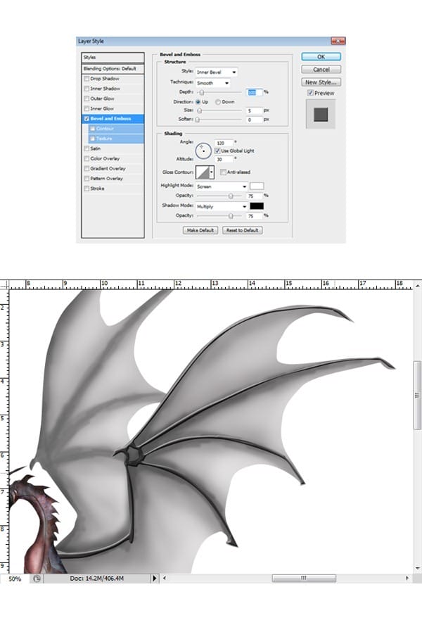Click the white Highlight color swatch
This screenshot has height=618, width=422.
pos(257,186)
